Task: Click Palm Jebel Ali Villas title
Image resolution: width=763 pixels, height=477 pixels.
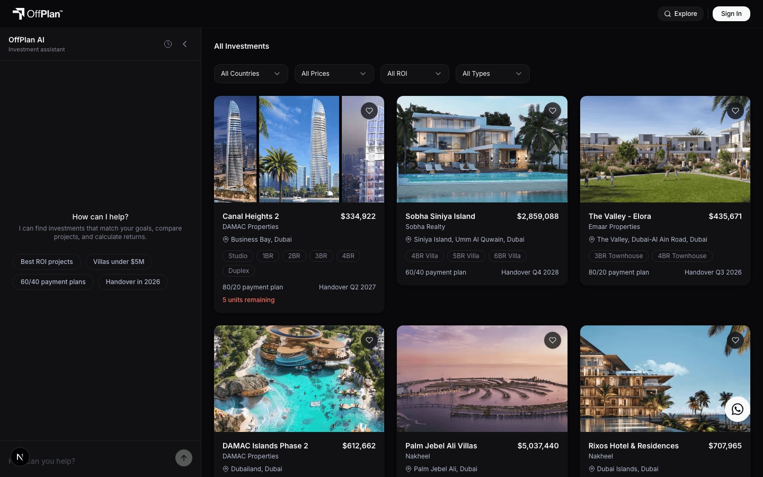Action: (x=441, y=446)
